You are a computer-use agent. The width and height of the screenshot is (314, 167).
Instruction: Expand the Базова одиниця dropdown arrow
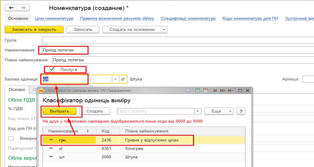click(x=115, y=79)
